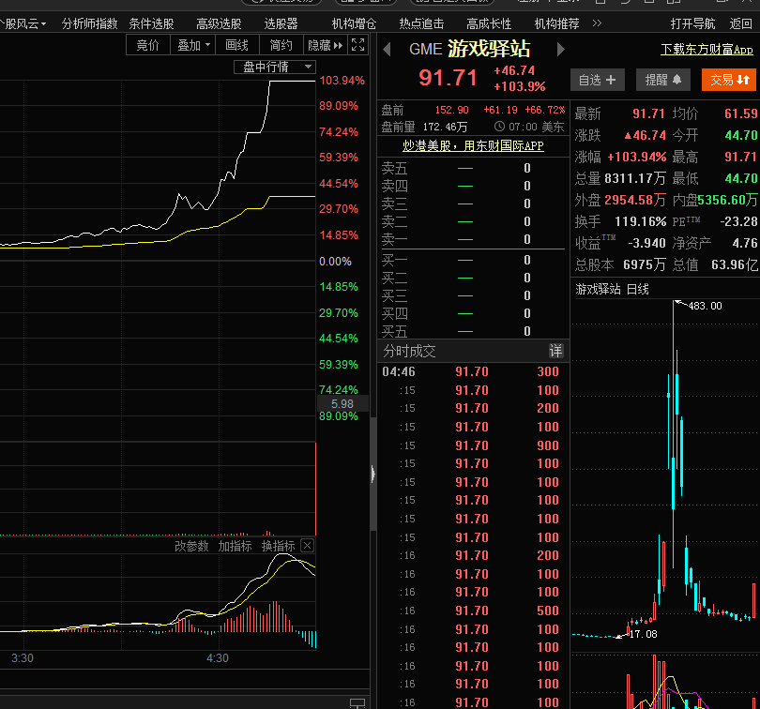Screen dimensions: 760x709
Task: Open the 个股风云 dropdown menu
Action: tap(23, 23)
